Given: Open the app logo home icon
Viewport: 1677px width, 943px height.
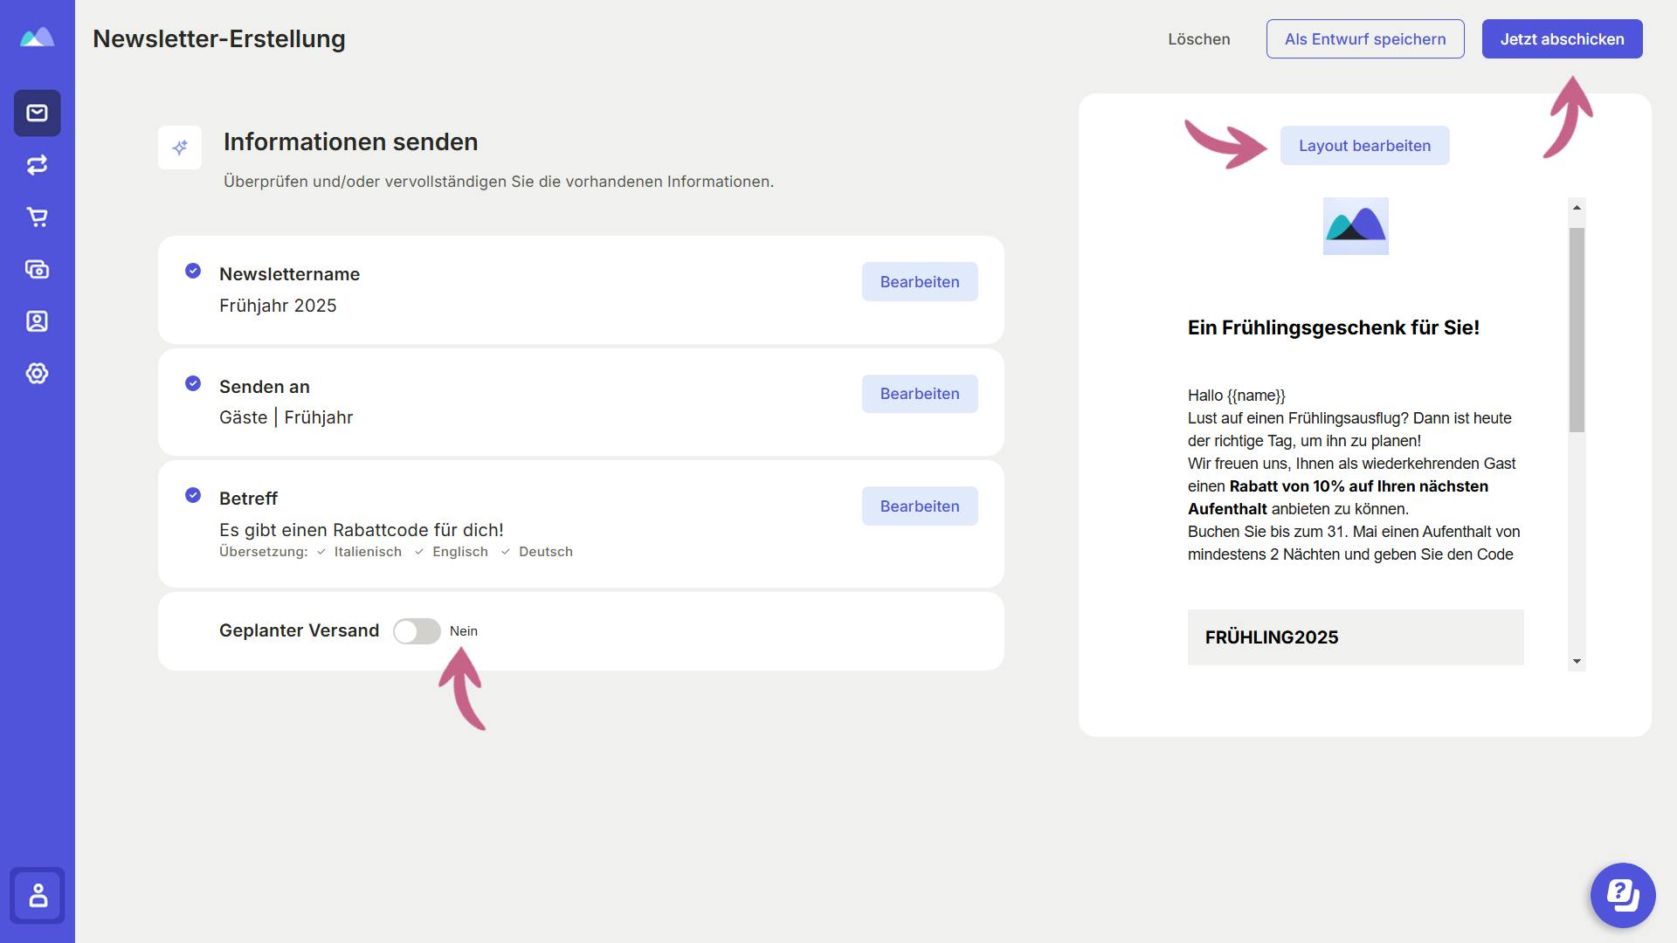Looking at the screenshot, I should pyautogui.click(x=37, y=38).
